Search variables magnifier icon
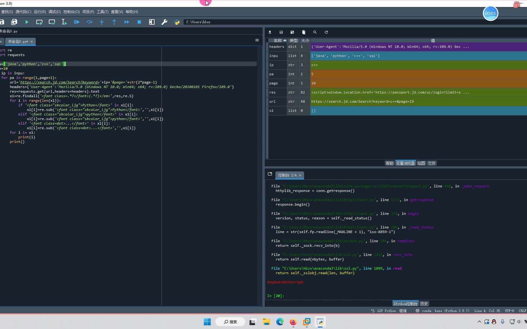This screenshot has width=527, height=329. [315, 32]
